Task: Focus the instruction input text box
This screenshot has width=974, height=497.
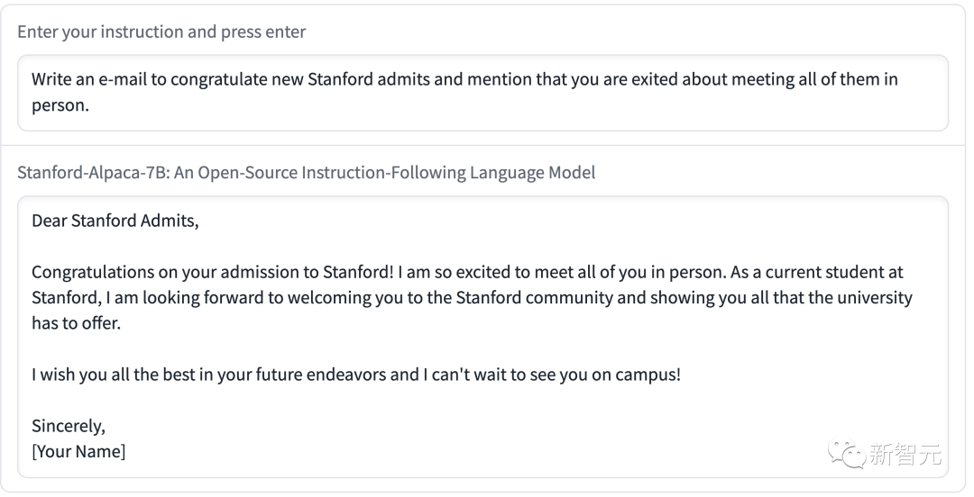Action: (482, 92)
